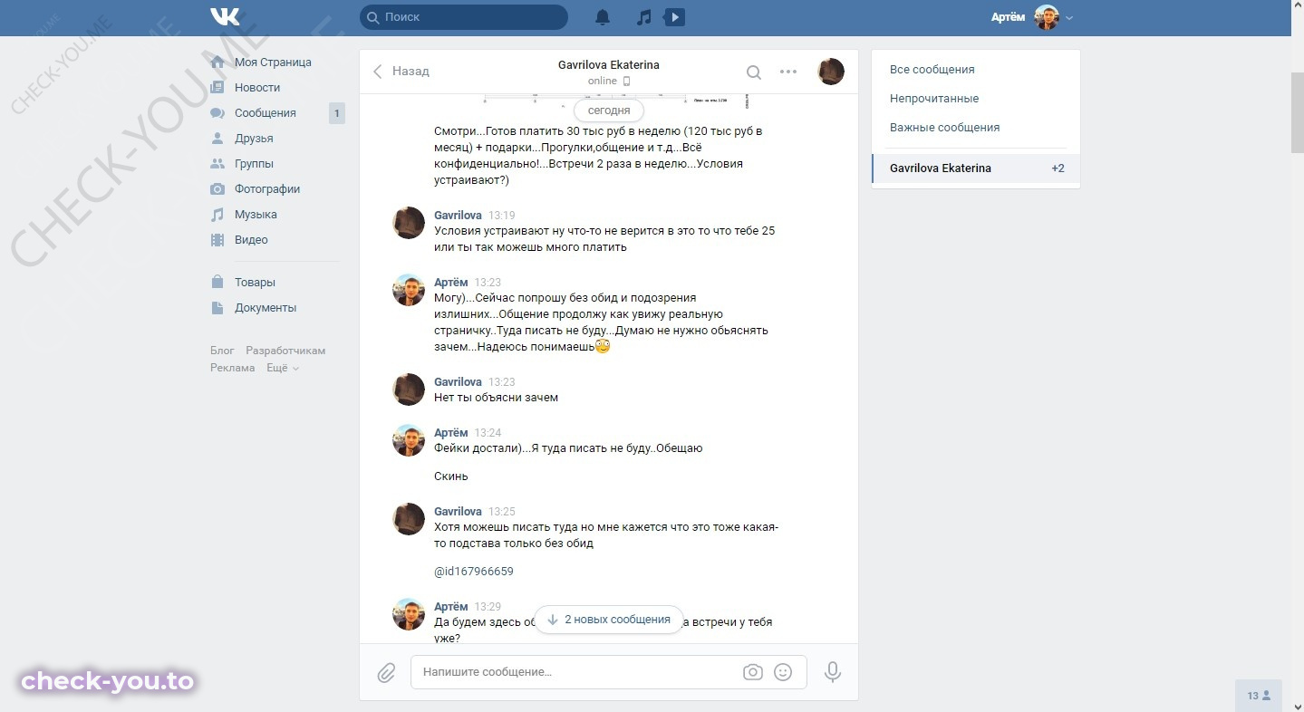Image resolution: width=1304 pixels, height=712 pixels.
Task: Select the Непрочитанные filter
Action: click(934, 98)
